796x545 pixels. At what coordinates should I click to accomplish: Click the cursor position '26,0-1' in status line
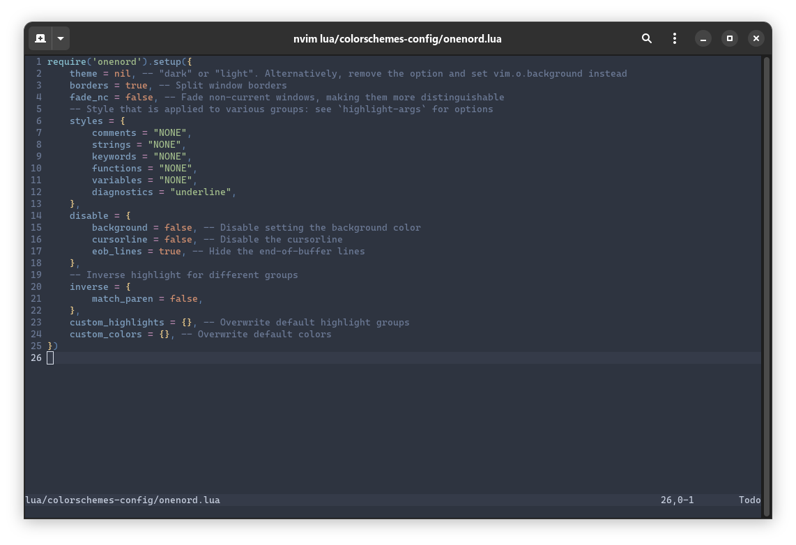click(x=678, y=500)
